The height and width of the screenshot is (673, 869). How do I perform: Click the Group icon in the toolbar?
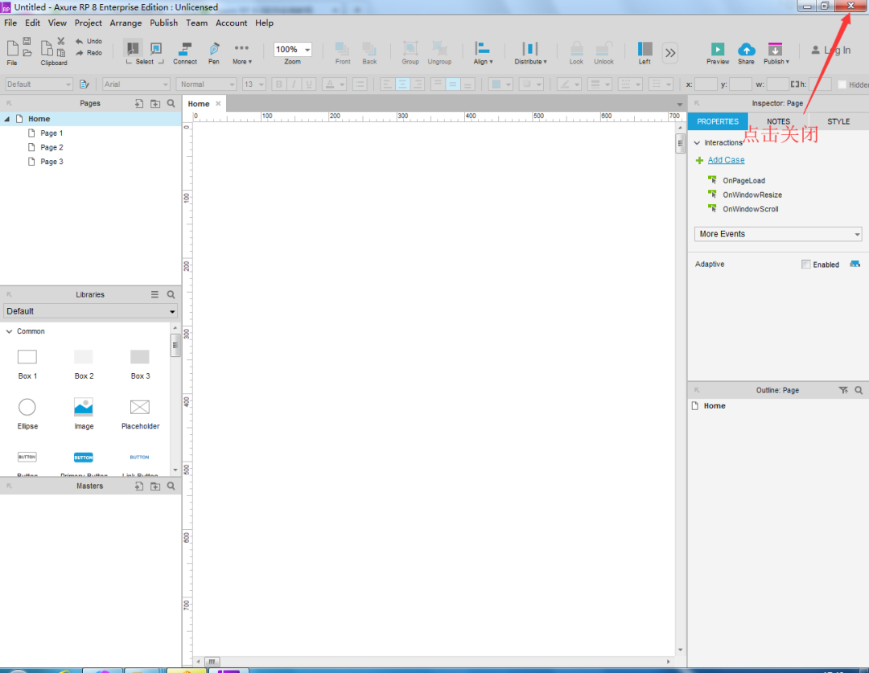click(410, 48)
